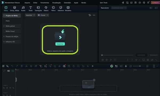Screen dimensions: 160x96
Task: Mute the Video 1 track
Action: pyautogui.click(x=7, y=88)
